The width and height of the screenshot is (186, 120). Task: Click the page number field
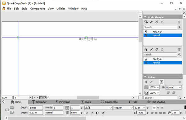tap(21, 98)
